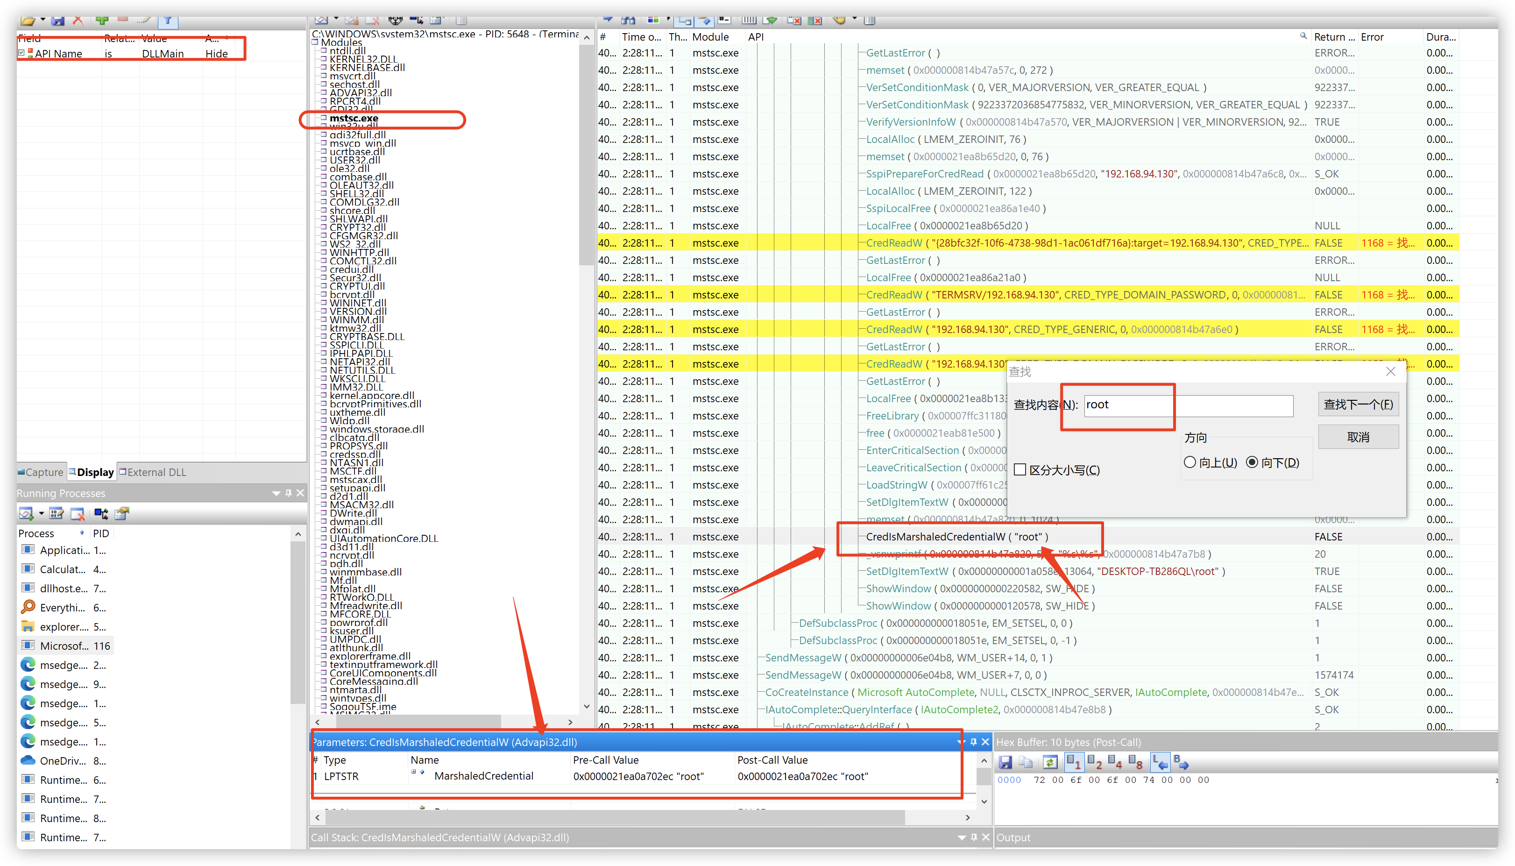The image size is (1515, 866).
Task: Uncheck the API Name filter checkbox
Action: pyautogui.click(x=21, y=53)
